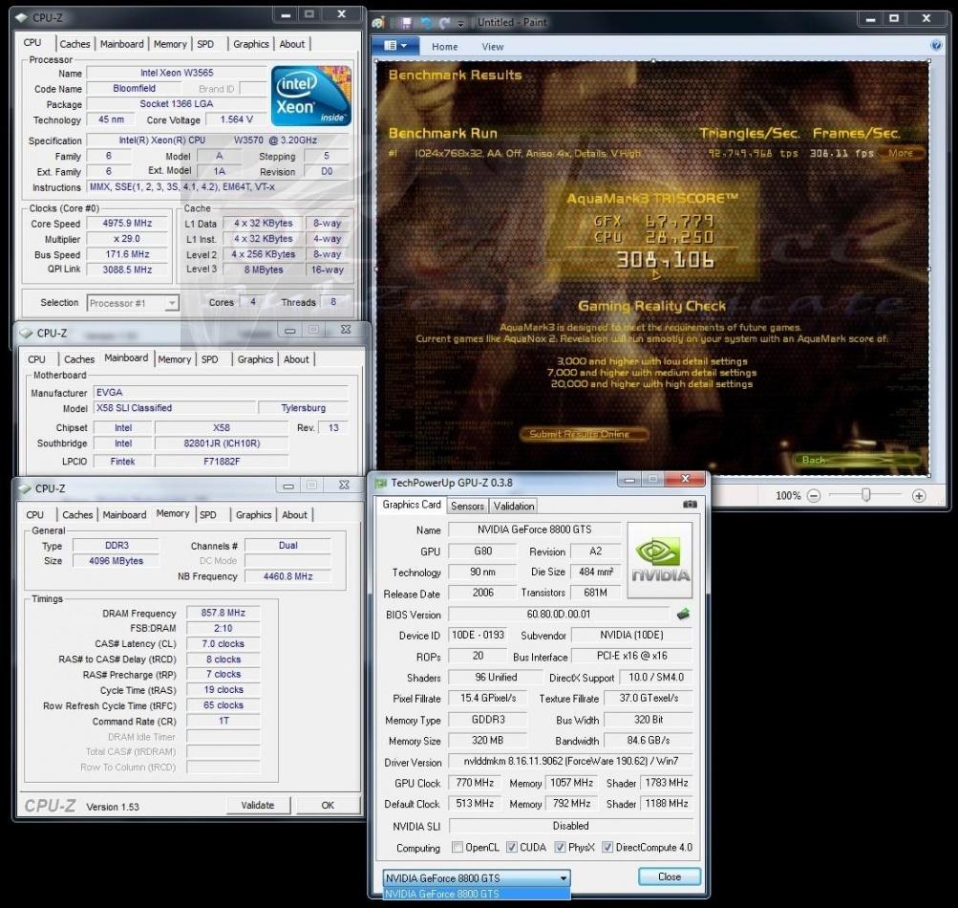Screen dimensions: 958x908
Task: Open Graphics tab in Memory CPU-Z window
Action: coord(253,515)
